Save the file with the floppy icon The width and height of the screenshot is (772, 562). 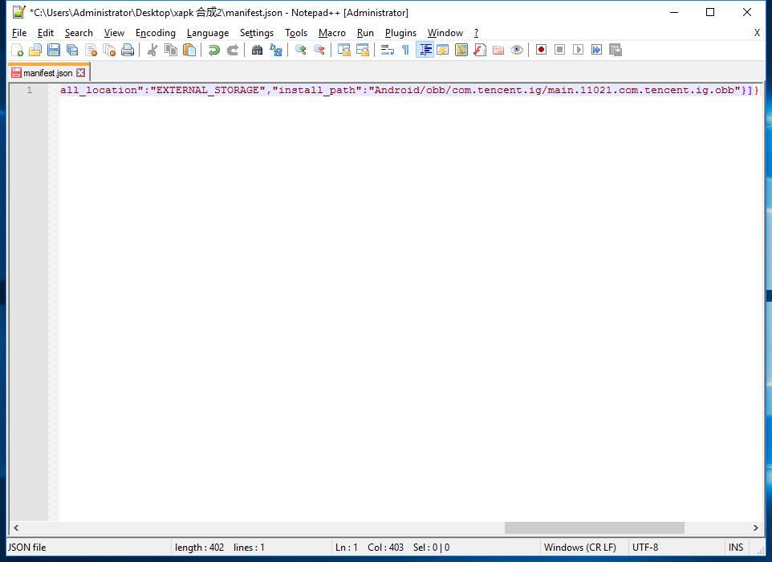tap(54, 50)
